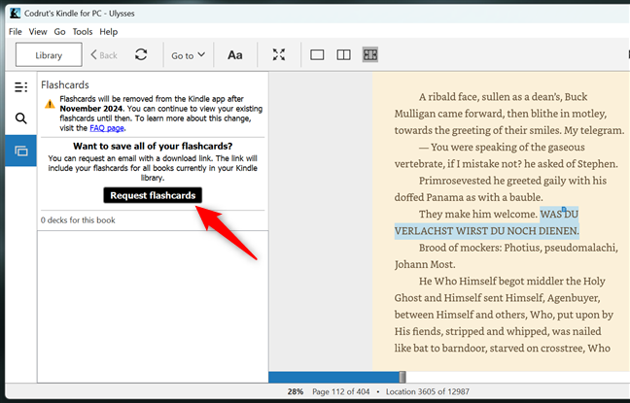Switch to single column page view
Image resolution: width=630 pixels, height=403 pixels.
coord(317,55)
